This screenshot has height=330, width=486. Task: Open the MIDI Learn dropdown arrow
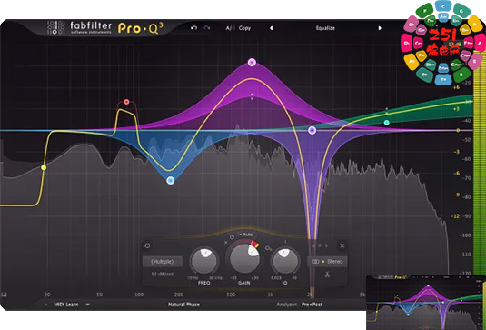tap(87, 305)
